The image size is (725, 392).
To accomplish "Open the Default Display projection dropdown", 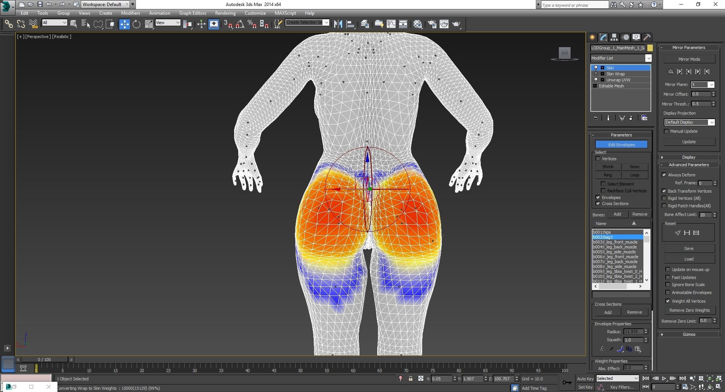I will click(x=690, y=122).
